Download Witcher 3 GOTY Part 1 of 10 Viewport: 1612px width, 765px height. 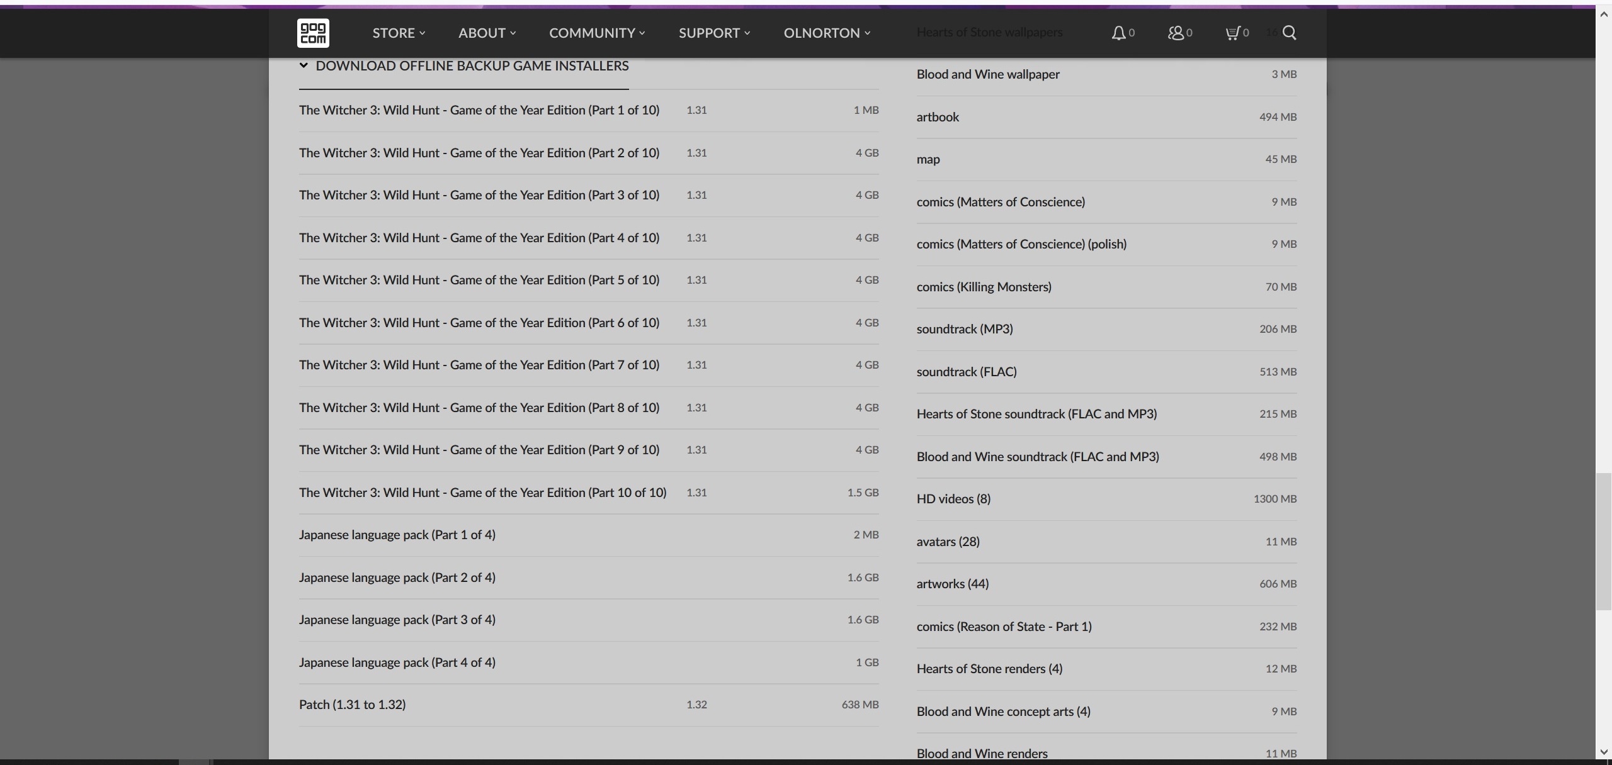[x=589, y=110]
